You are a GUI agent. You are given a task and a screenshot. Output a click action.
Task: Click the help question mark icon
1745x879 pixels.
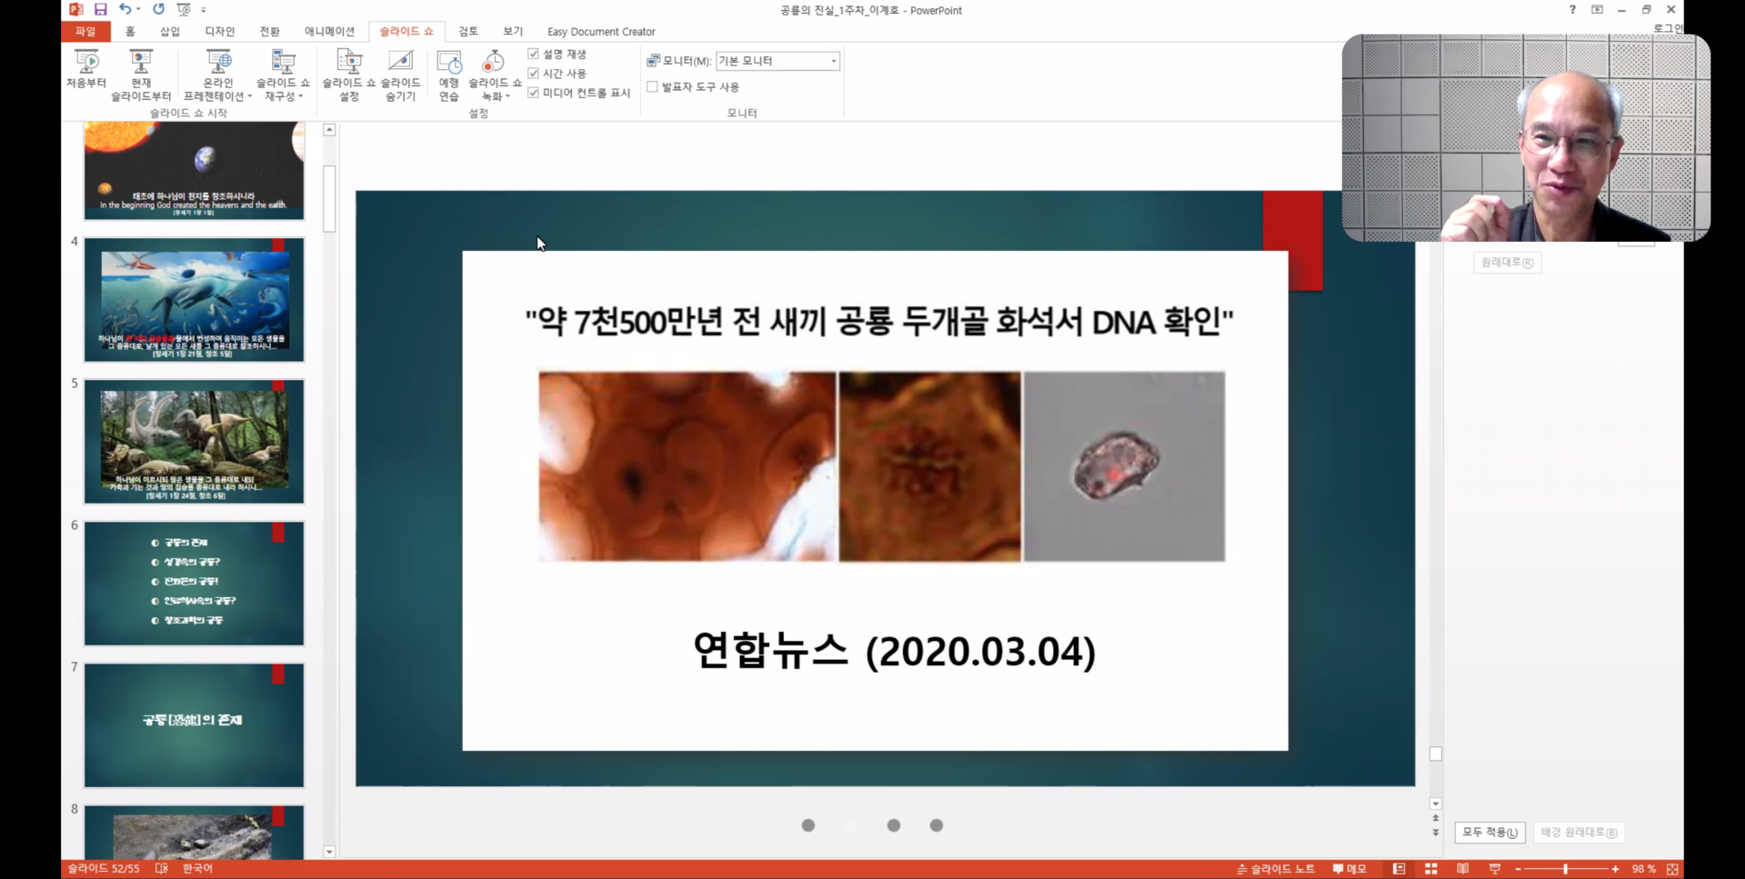point(1572,9)
